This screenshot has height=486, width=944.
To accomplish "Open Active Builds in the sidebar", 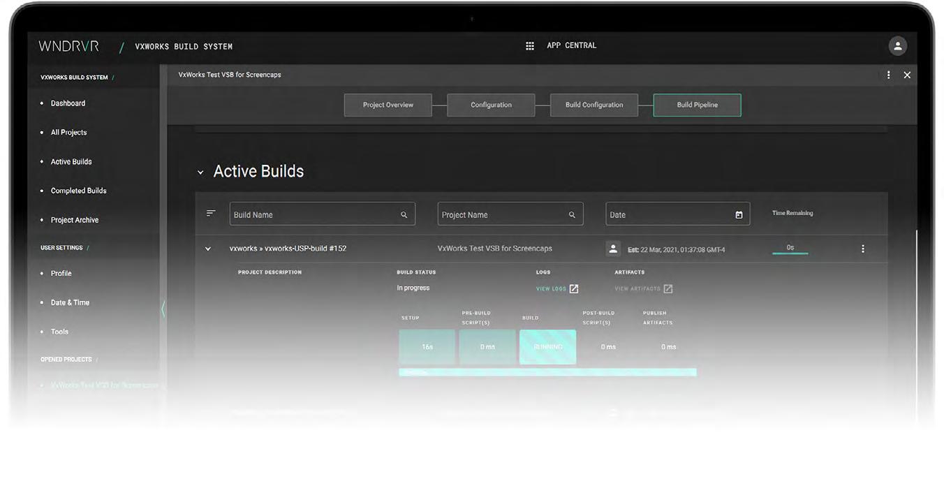I will (71, 162).
